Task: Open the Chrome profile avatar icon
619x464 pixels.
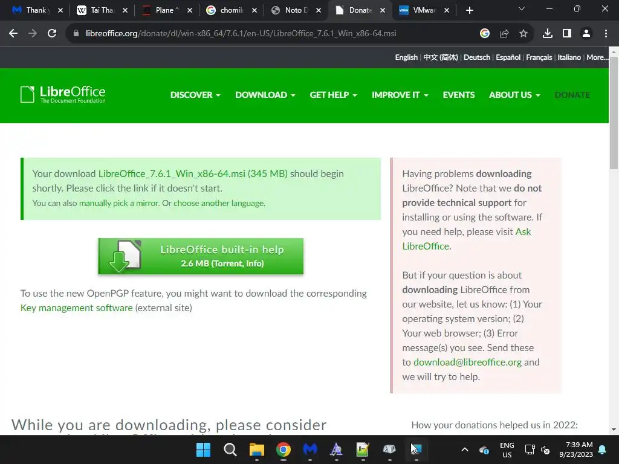Action: click(586, 34)
